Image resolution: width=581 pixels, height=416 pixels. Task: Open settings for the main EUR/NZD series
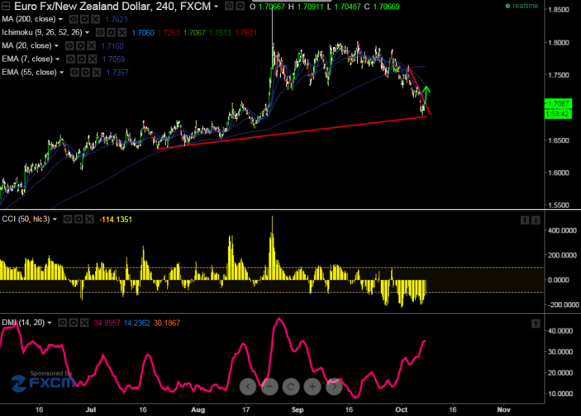(x=240, y=7)
